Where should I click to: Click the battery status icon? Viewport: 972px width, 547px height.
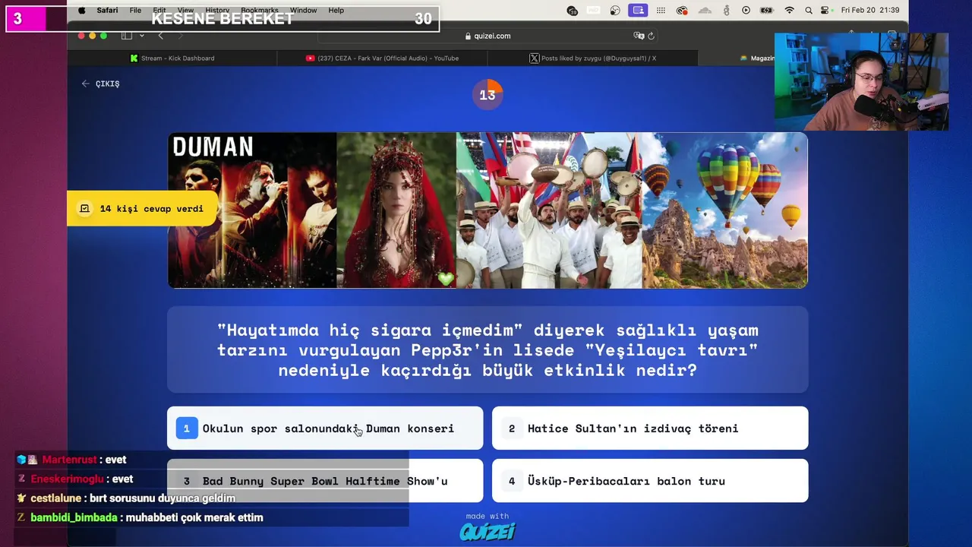(767, 11)
